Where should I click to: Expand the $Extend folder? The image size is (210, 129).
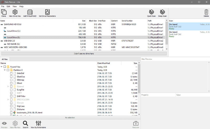click(8, 86)
